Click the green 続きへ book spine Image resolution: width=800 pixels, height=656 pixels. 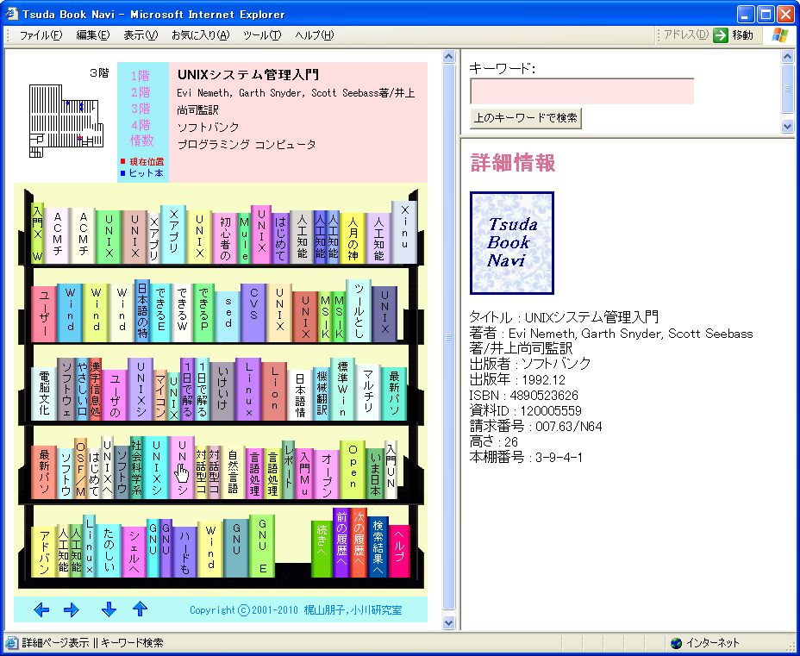(x=322, y=549)
